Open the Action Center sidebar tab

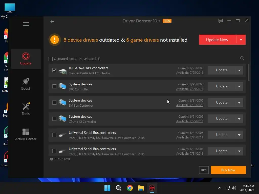click(26, 134)
